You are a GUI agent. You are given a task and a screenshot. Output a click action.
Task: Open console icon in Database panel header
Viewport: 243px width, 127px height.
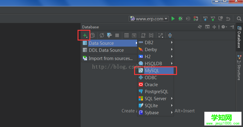pos(207,27)
